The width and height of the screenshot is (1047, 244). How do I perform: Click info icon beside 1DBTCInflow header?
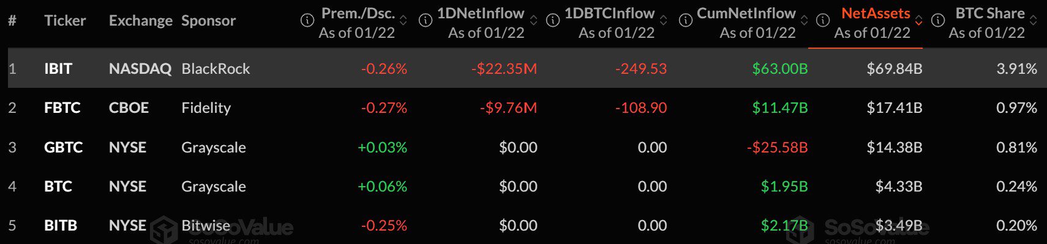click(552, 21)
